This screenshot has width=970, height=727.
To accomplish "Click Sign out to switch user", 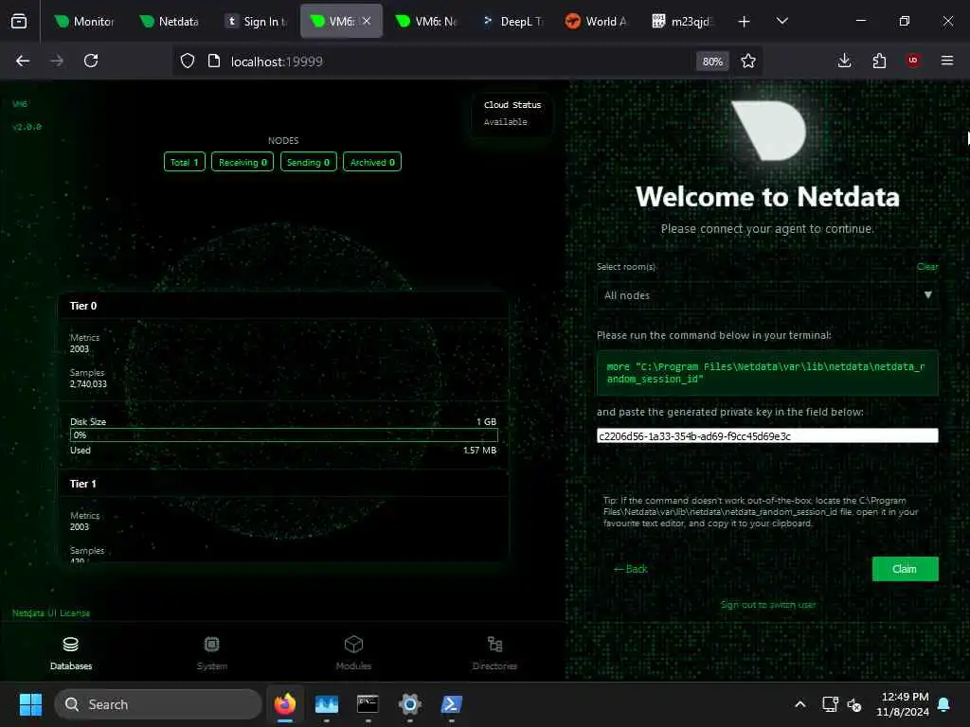I will 767,605.
